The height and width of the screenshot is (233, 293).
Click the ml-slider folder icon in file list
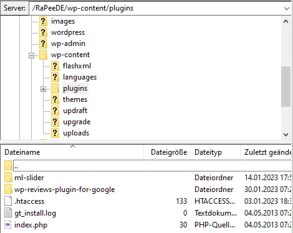(x=8, y=178)
